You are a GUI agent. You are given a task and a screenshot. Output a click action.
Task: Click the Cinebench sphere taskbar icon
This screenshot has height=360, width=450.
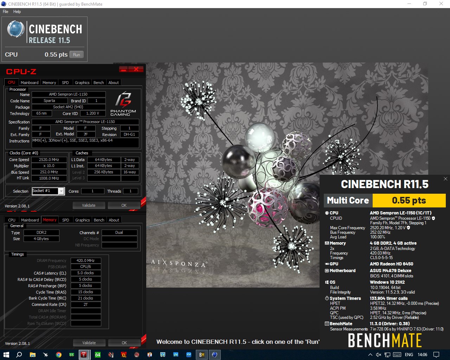(x=215, y=355)
